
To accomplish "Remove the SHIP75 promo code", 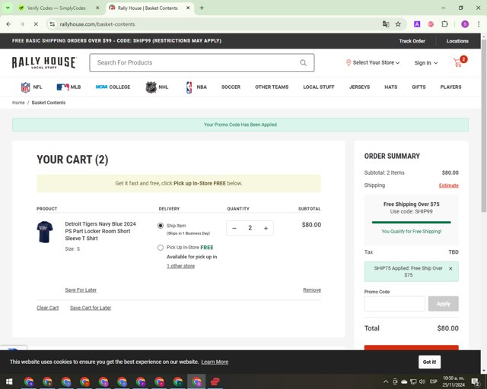I will click(x=450, y=268).
